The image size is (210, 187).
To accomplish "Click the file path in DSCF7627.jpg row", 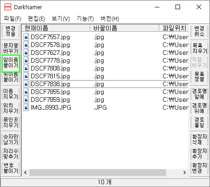I will pyautogui.click(x=175, y=53).
